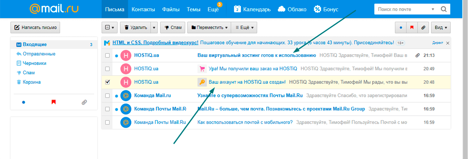
Task: Uncheck the 20:48 HOSTiQ.ua message checkbox
Action: click(x=108, y=82)
